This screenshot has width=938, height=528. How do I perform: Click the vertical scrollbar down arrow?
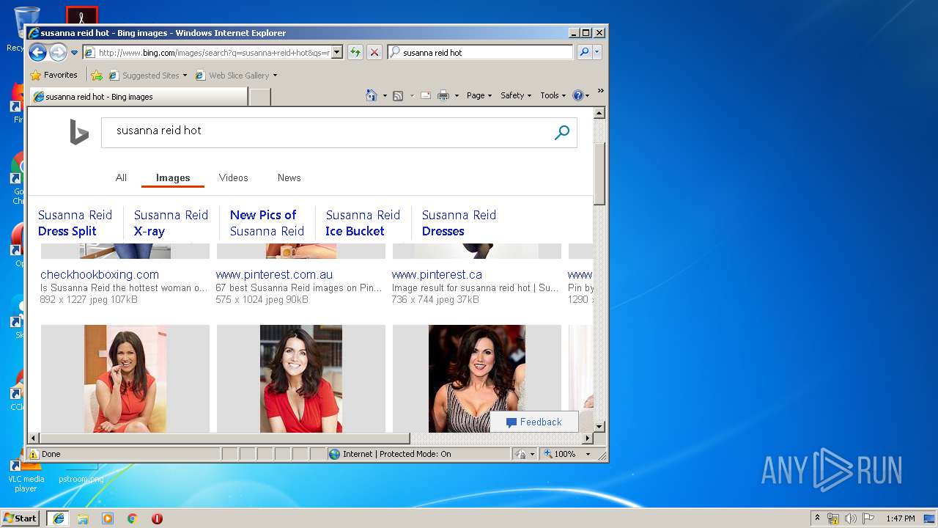[x=599, y=426]
